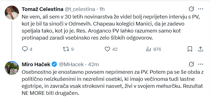Click Grok icon on Miro Haček's reply
This screenshot has height=101, width=210.
[191, 64]
